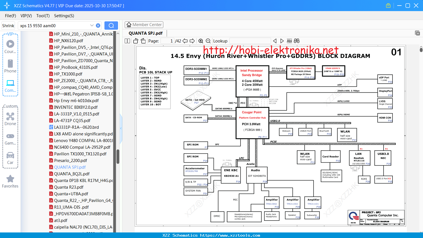Find next lookup match triangle

tap(282, 41)
